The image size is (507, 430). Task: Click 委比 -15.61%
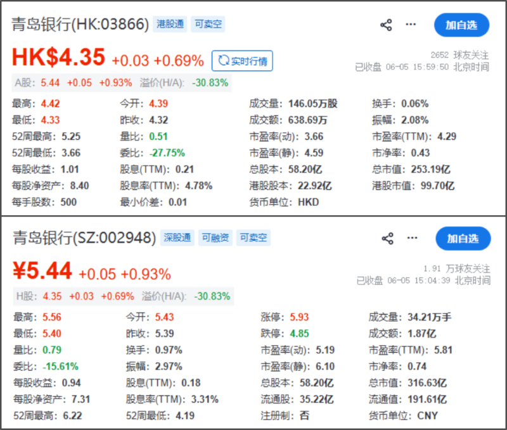tap(46, 367)
